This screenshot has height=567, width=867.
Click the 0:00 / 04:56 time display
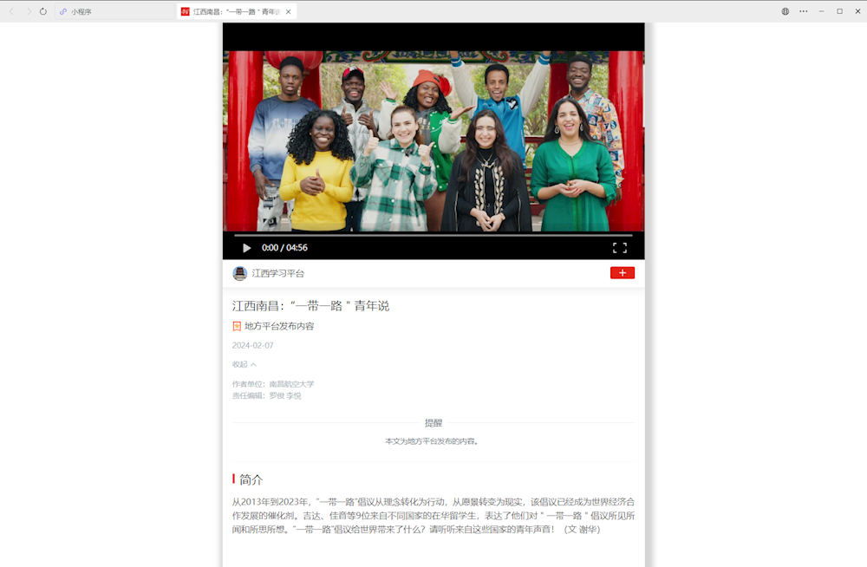[x=284, y=248]
